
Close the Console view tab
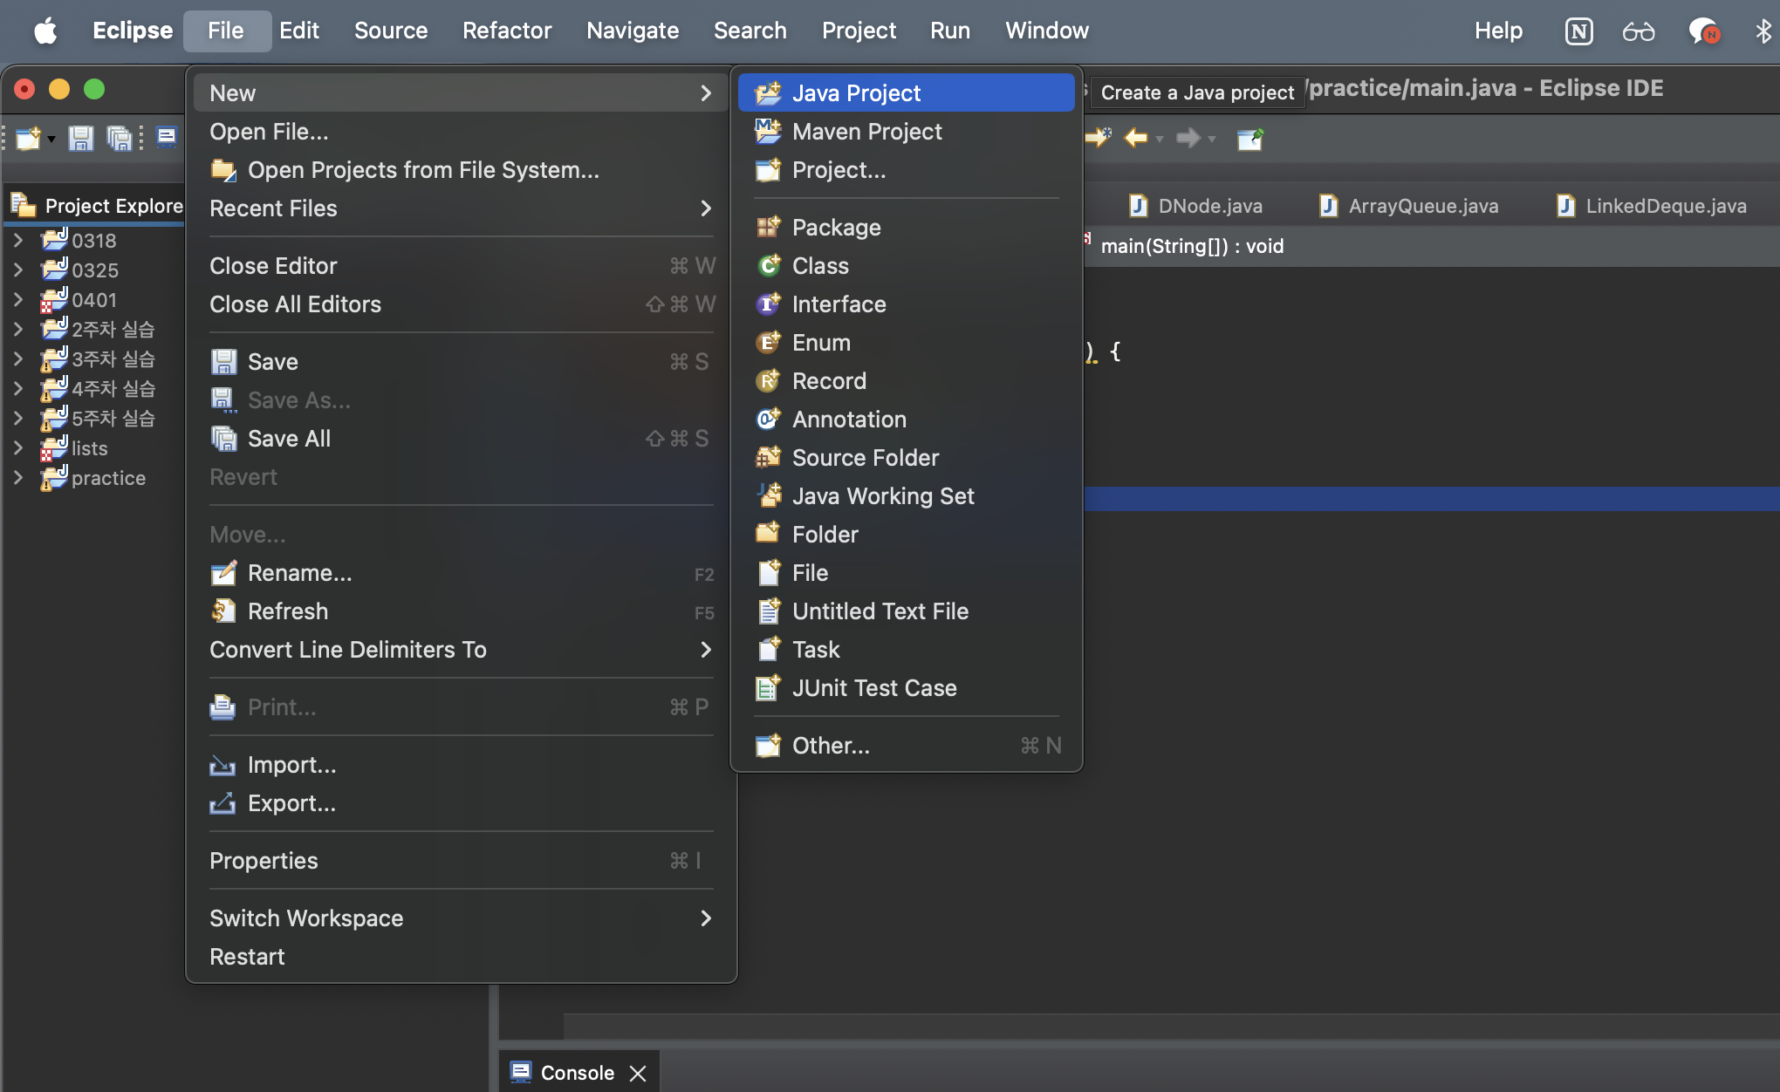pyautogui.click(x=638, y=1073)
